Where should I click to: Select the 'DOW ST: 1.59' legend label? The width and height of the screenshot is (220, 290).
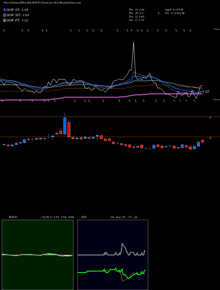pos(17,10)
